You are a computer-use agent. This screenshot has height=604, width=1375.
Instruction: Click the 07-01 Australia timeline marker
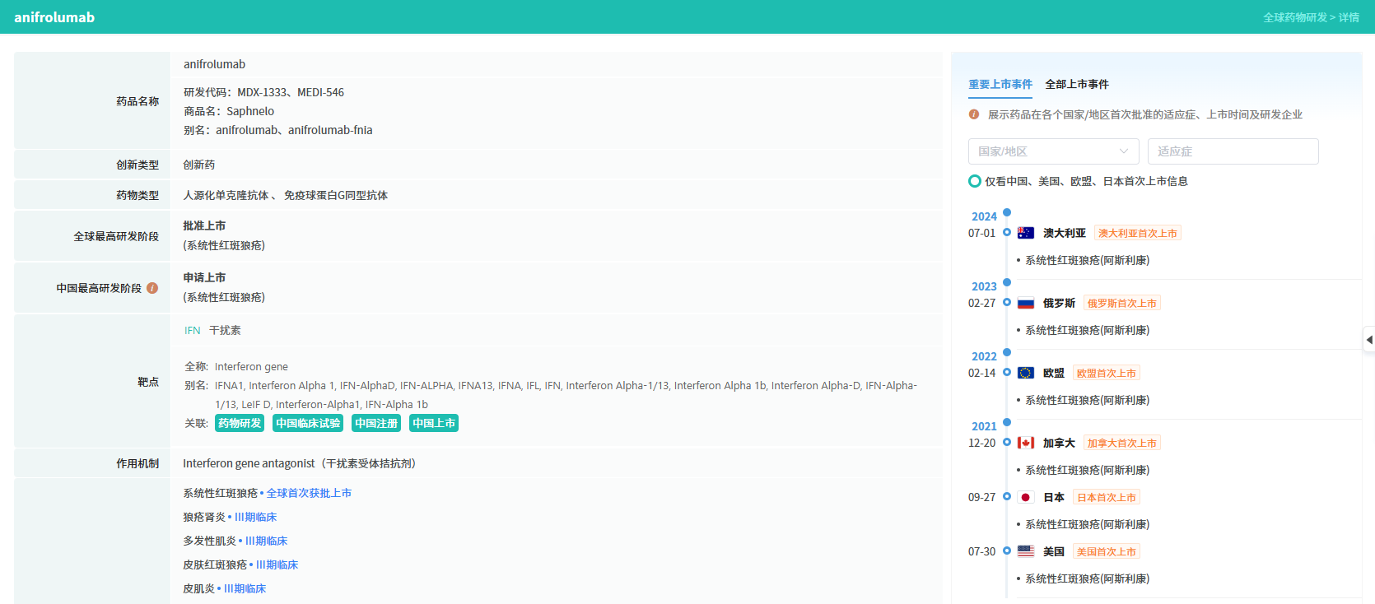1007,232
